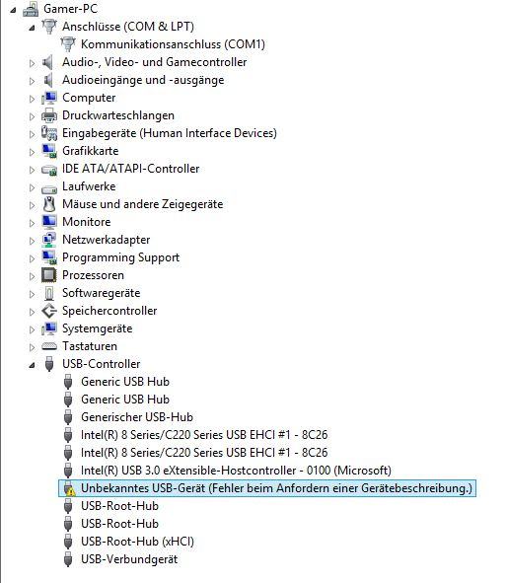Select IDE ATA/ATAPI-Controller label
Screen dimensions: 507x583
(x=131, y=169)
